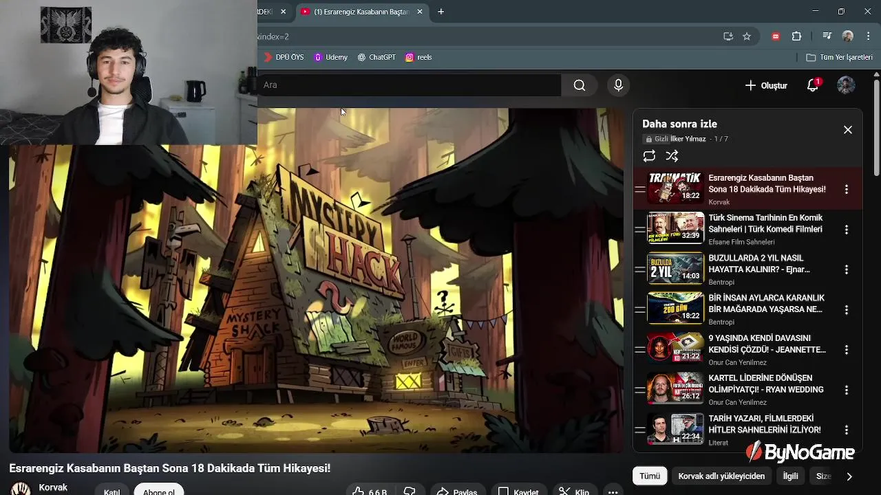This screenshot has width=881, height=495.
Task: Open Tüm Yer İşaretleri bookmarks folder
Action: [x=839, y=57]
